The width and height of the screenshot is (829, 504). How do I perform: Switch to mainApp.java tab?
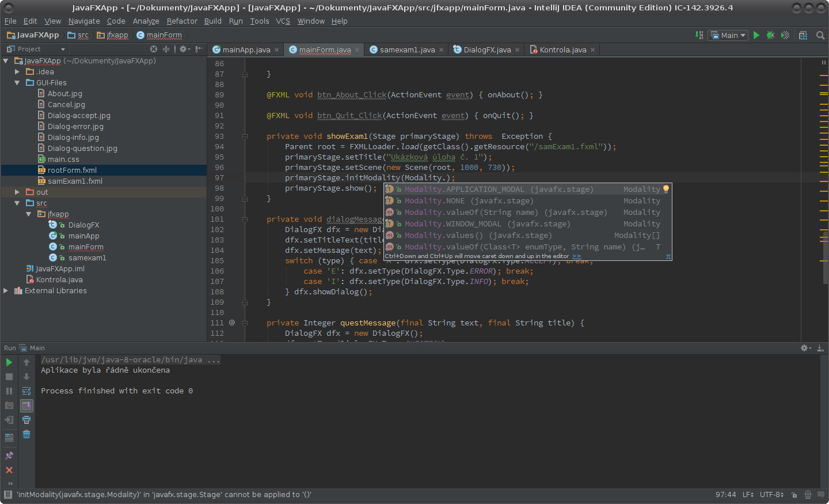point(246,50)
